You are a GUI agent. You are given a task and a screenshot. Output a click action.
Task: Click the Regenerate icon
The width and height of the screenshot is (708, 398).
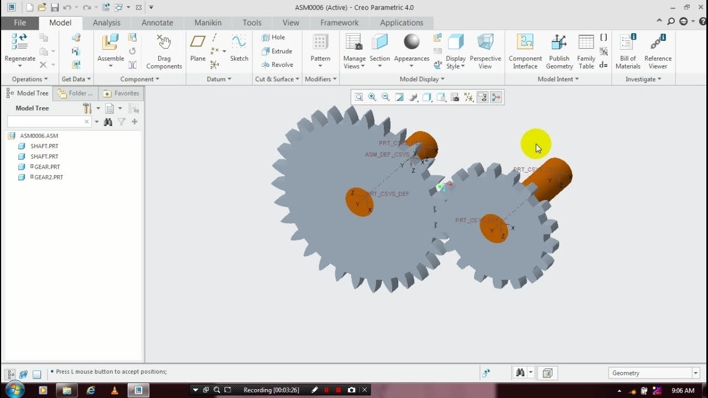point(20,43)
